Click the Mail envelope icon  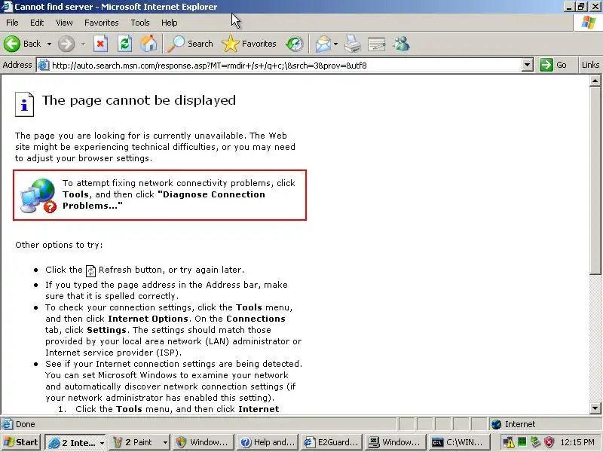tap(323, 44)
